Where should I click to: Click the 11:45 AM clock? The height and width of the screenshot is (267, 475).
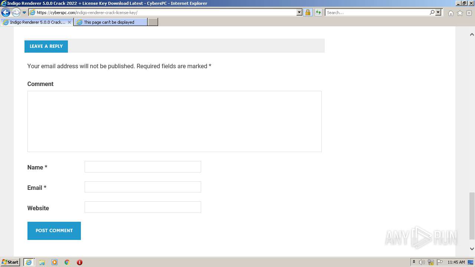[x=456, y=262]
